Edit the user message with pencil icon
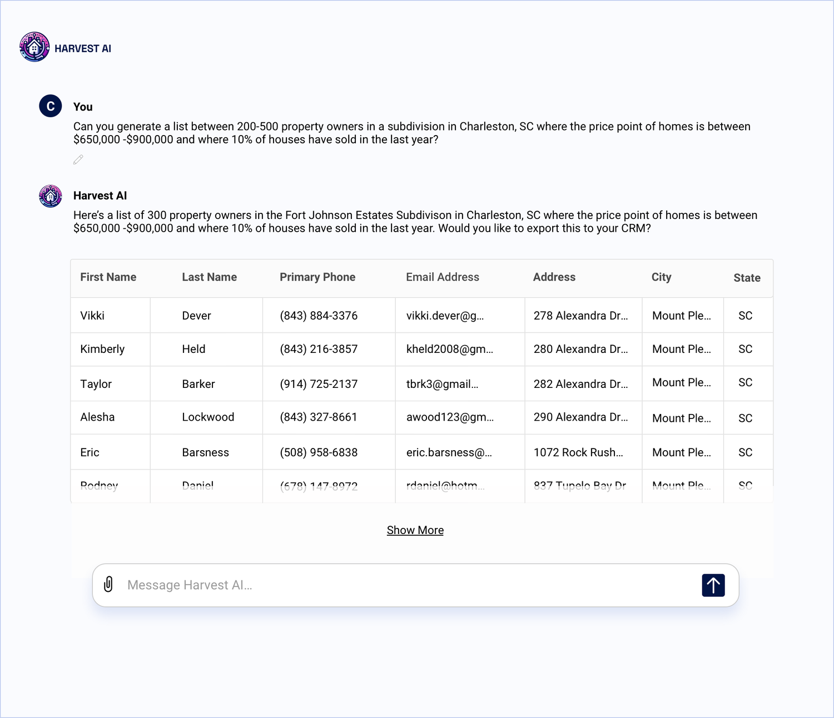Screen dimensions: 834x718 click(78, 159)
